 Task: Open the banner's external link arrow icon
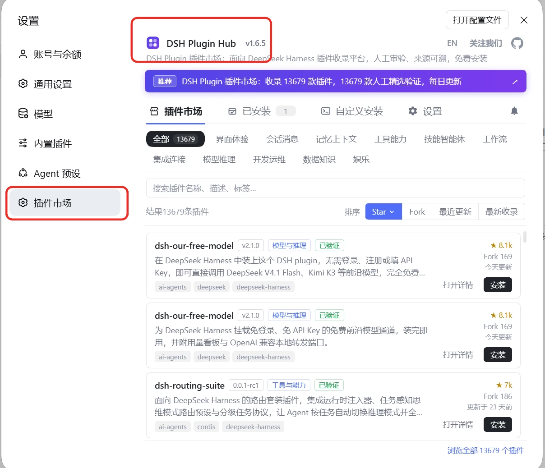point(515,82)
